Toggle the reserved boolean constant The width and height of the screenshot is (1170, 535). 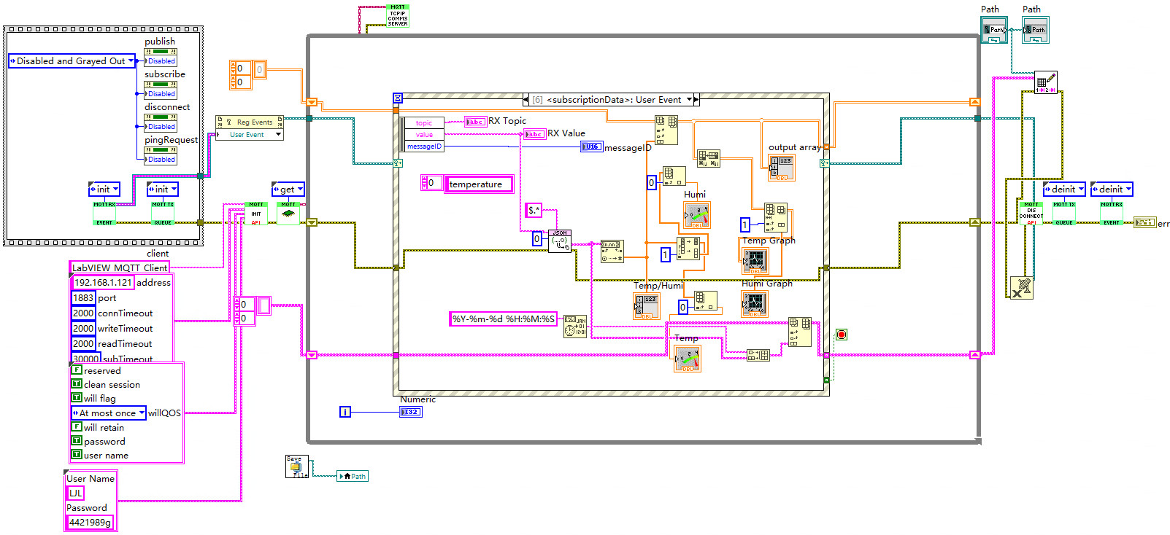(x=77, y=370)
